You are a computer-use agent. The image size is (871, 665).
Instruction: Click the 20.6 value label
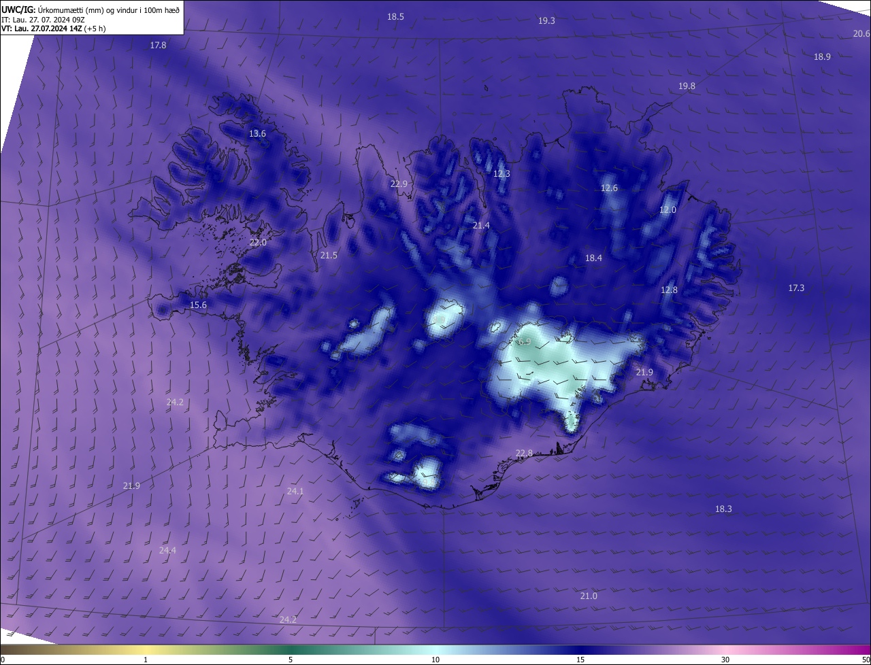pos(861,34)
